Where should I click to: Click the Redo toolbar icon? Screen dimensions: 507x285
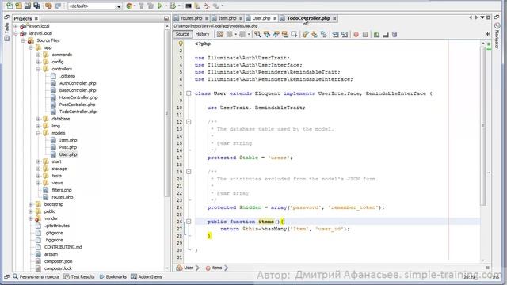coord(58,6)
